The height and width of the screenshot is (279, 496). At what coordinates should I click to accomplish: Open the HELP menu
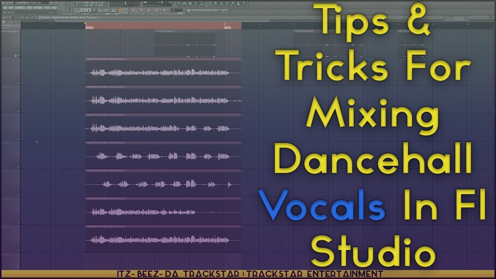tap(54, 8)
